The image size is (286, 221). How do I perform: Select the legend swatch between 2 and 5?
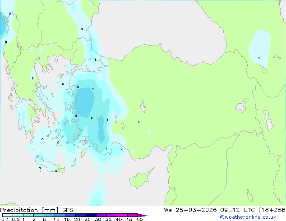point(39,215)
